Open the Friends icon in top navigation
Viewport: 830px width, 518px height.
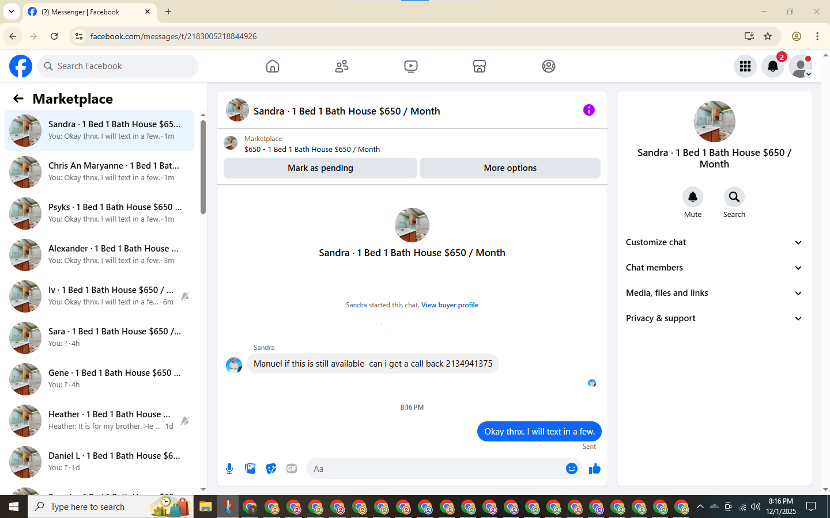pyautogui.click(x=342, y=66)
